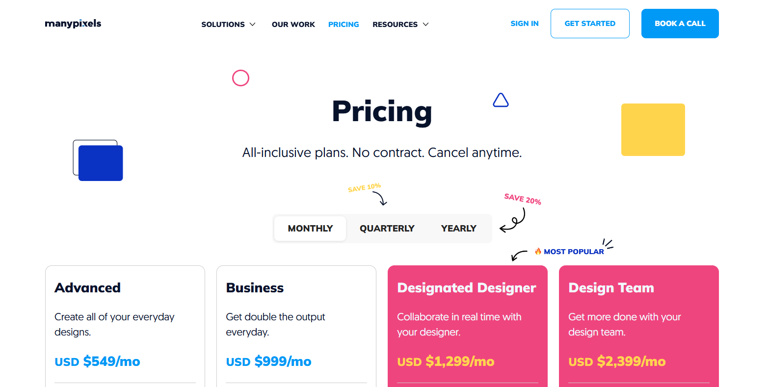The width and height of the screenshot is (769, 387).
Task: Click the fire icon beside Most Popular
Action: 538,251
